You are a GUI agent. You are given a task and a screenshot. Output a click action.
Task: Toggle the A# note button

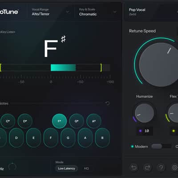click(x=94, y=121)
